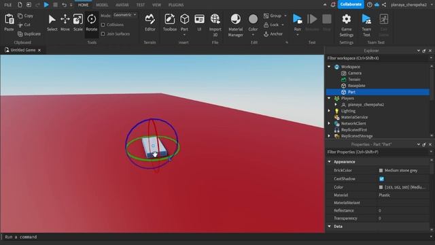Select Baseplate in the Explorer
This screenshot has height=245, width=435.
pyautogui.click(x=356, y=86)
